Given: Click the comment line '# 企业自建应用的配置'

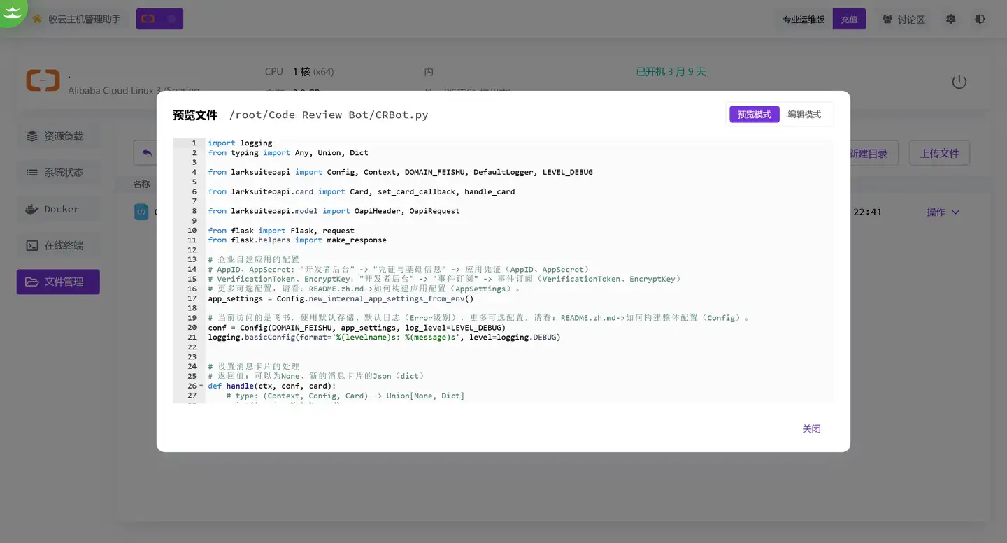Looking at the screenshot, I should pyautogui.click(x=254, y=259).
